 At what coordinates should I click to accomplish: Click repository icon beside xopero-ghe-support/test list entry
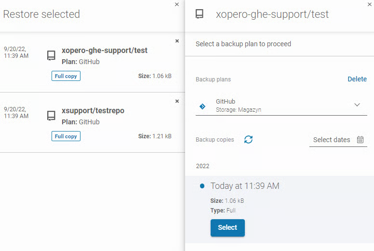51,56
